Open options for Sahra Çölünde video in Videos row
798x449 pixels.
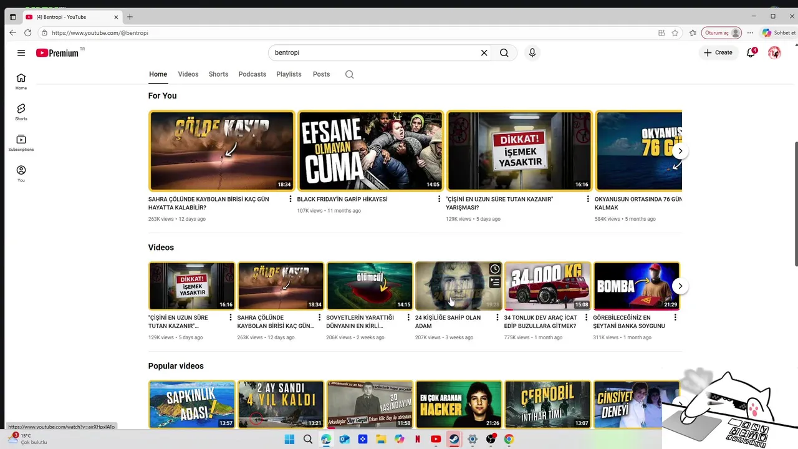(x=319, y=317)
